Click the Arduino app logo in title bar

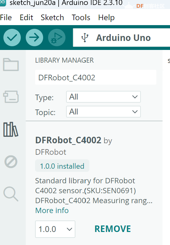(x=3, y=3)
